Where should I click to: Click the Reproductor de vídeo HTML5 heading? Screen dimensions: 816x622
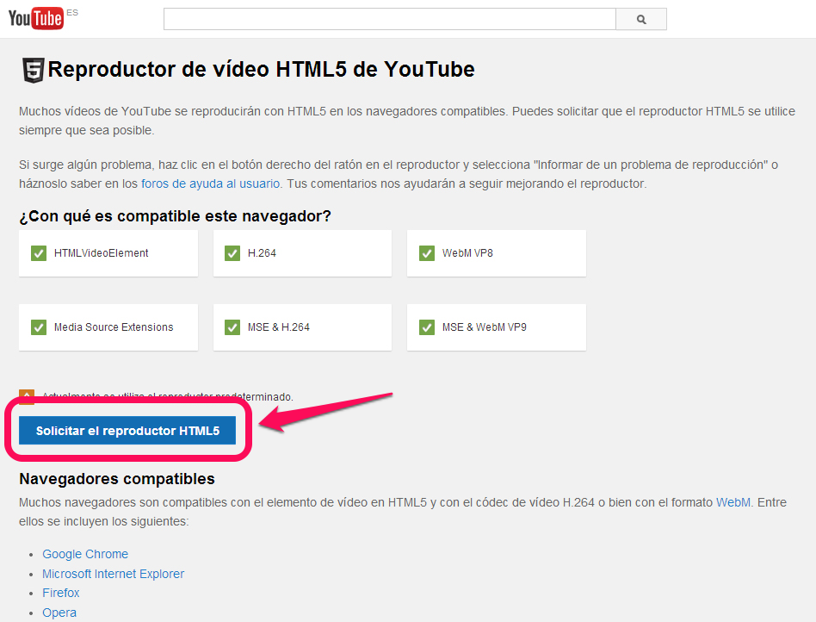261,69
